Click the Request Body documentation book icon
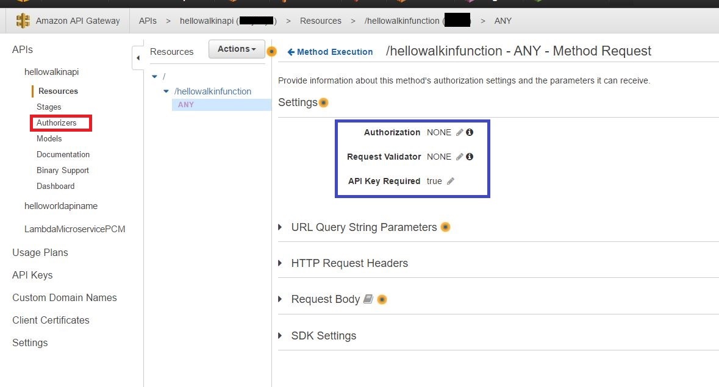The height and width of the screenshot is (387, 719). click(368, 299)
